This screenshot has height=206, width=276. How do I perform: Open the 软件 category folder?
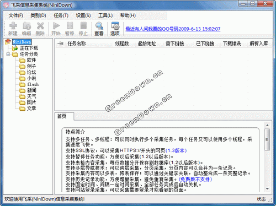pyautogui.click(x=31, y=60)
